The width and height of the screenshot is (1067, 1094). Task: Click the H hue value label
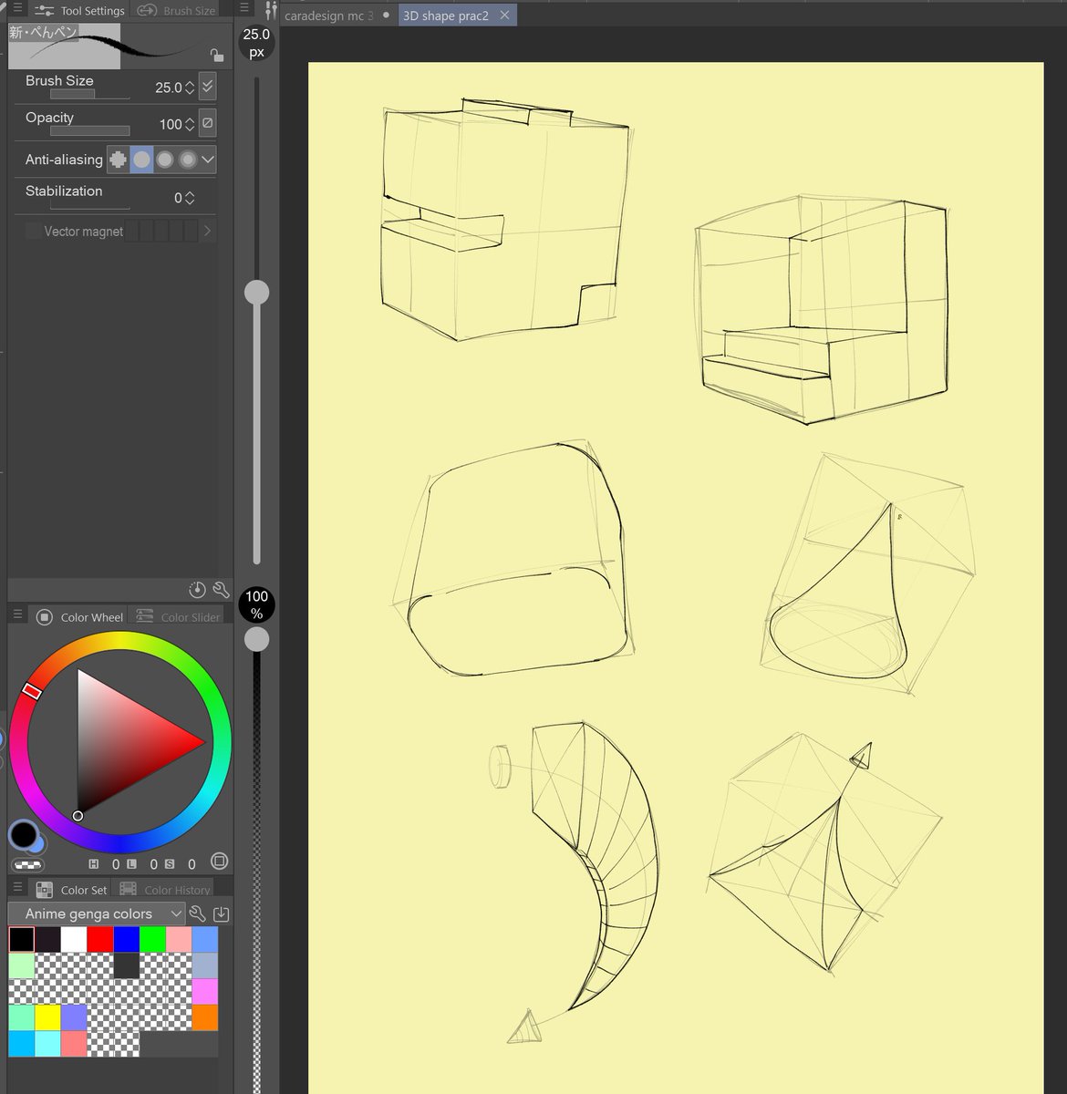point(94,864)
